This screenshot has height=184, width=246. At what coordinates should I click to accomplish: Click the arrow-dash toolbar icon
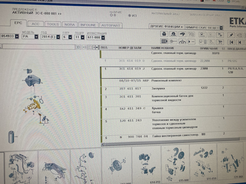pyautogui.click(x=191, y=42)
